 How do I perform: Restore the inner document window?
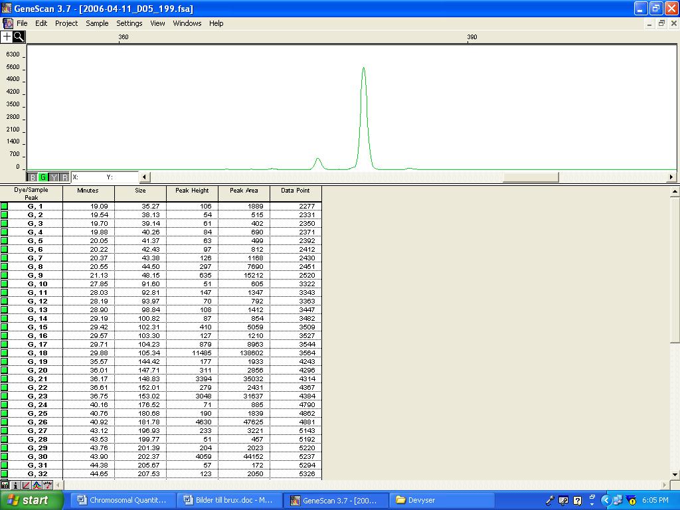pyautogui.click(x=661, y=23)
